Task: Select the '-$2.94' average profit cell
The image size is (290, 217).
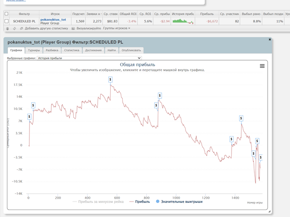Action: point(162,21)
